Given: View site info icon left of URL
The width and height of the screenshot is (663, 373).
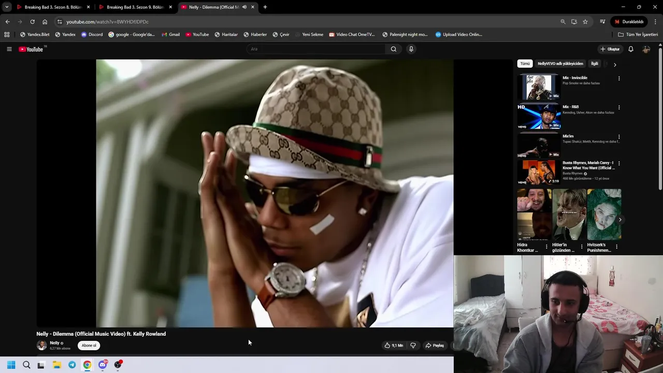Looking at the screenshot, I should pos(60,22).
